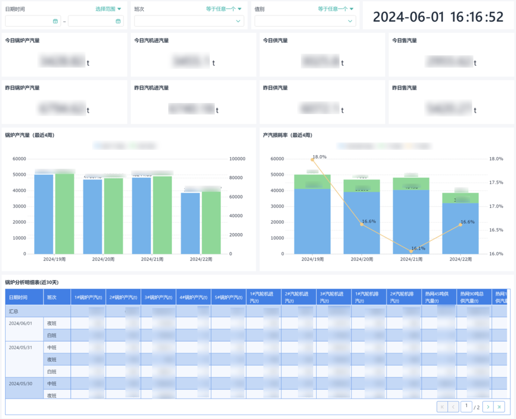Open the 等于任意一个 condition for 班次
This screenshot has height=419, width=516.
pos(224,9)
